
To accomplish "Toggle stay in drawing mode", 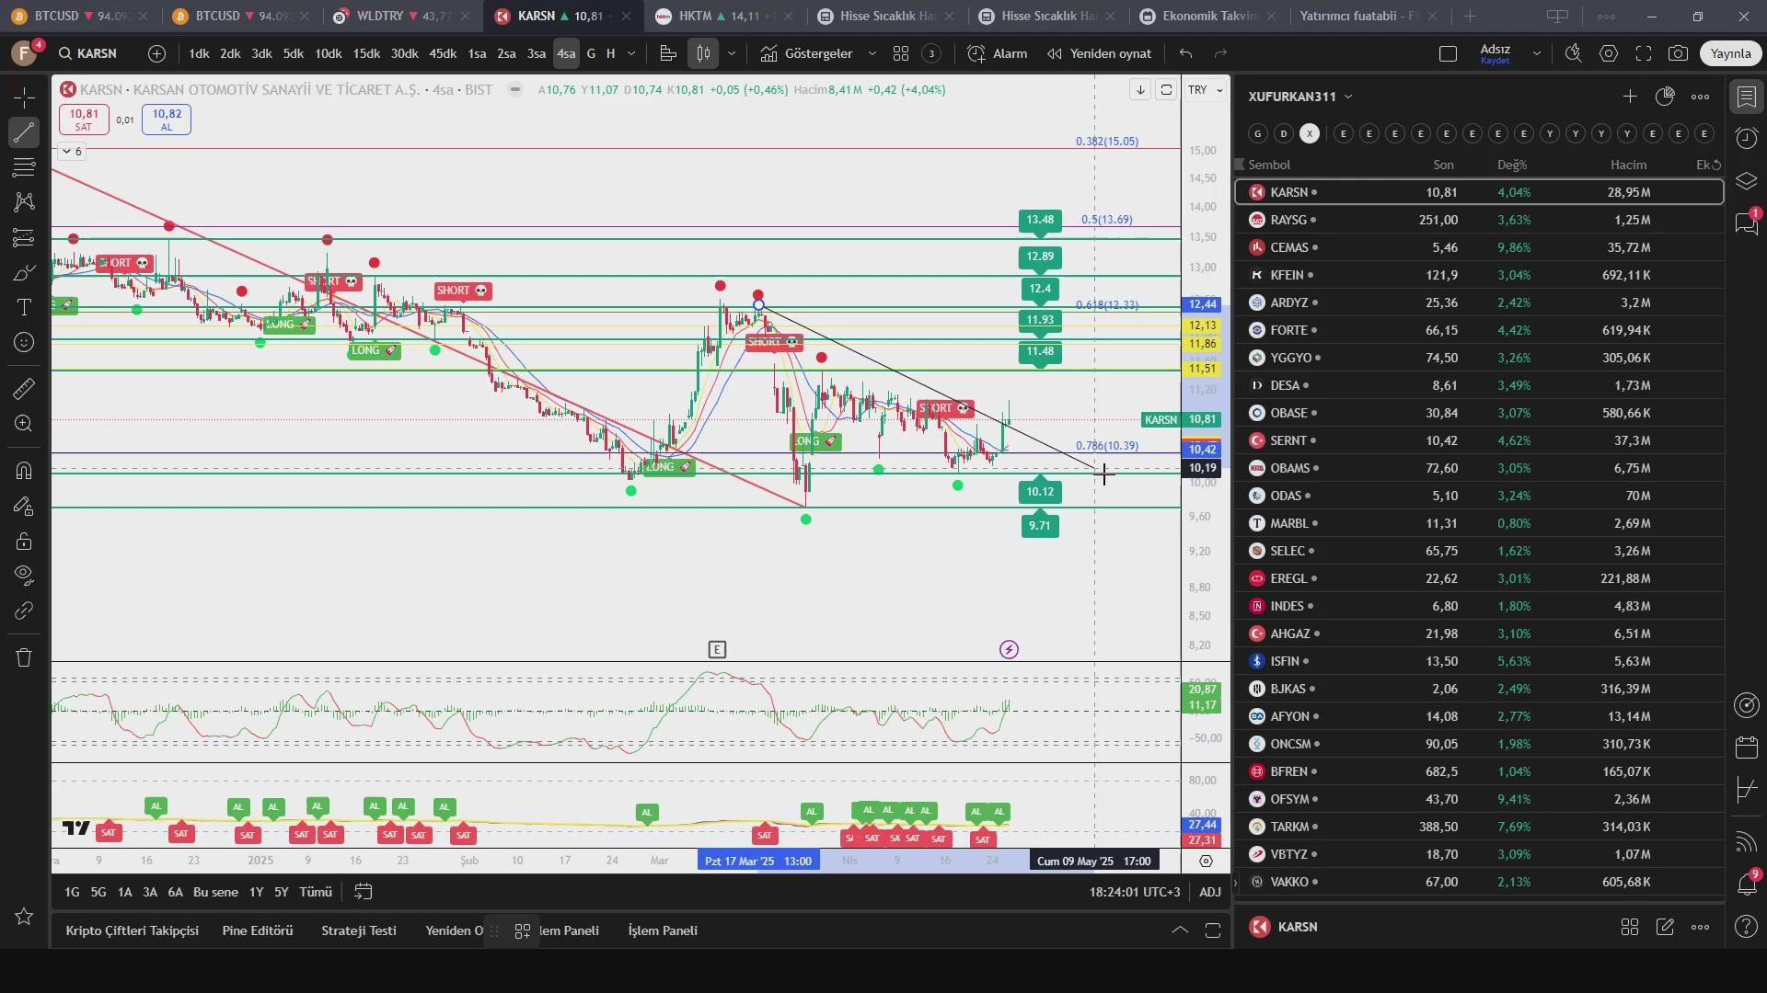I will 24,507.
